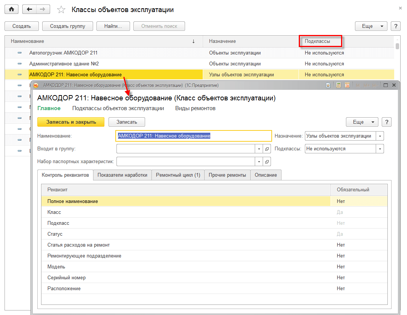The width and height of the screenshot is (407, 315).
Task: Add list to favorites with star icon
Action: click(61, 10)
